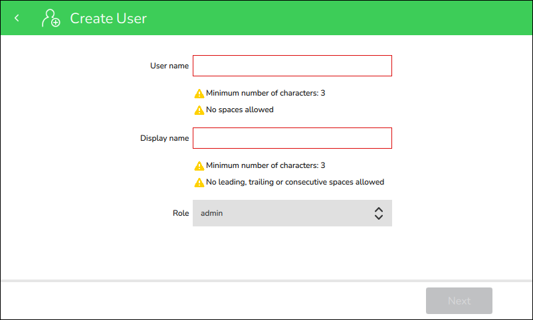This screenshot has height=320, width=533.
Task: Click the add-user icon in header
Action: click(51, 18)
